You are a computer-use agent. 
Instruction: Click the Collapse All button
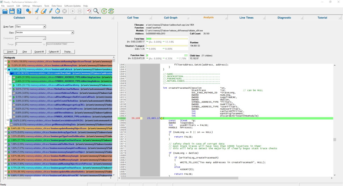click(54, 52)
